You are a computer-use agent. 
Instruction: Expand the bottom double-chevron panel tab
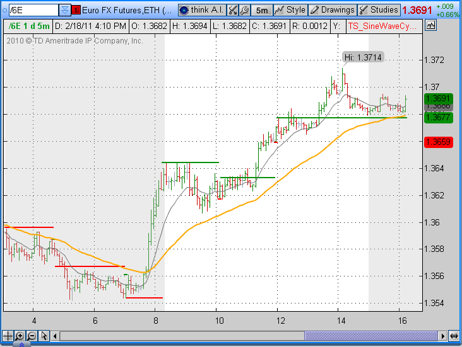[x=21, y=344]
